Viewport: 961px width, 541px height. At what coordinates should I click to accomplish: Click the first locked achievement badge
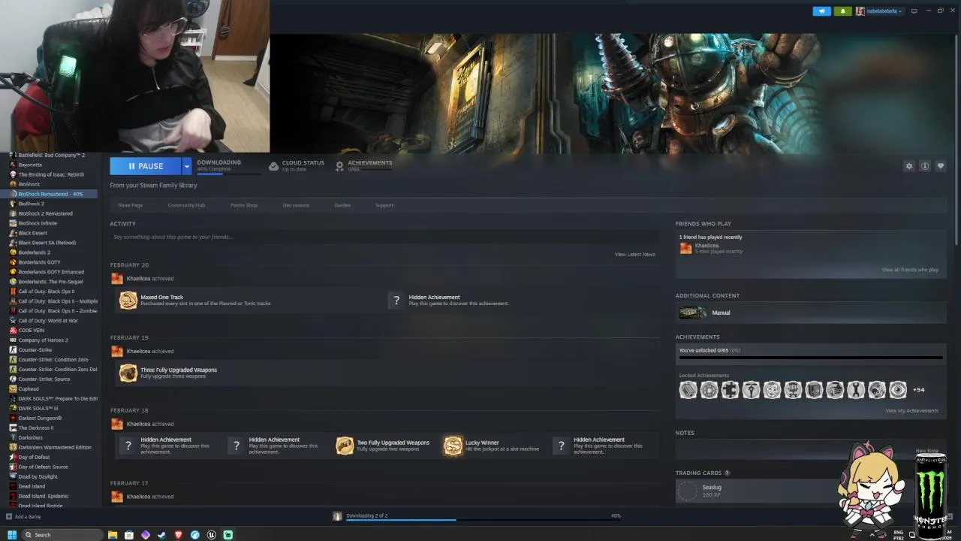coord(688,390)
